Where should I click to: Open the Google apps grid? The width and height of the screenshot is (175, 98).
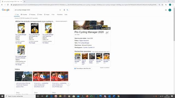166,10
